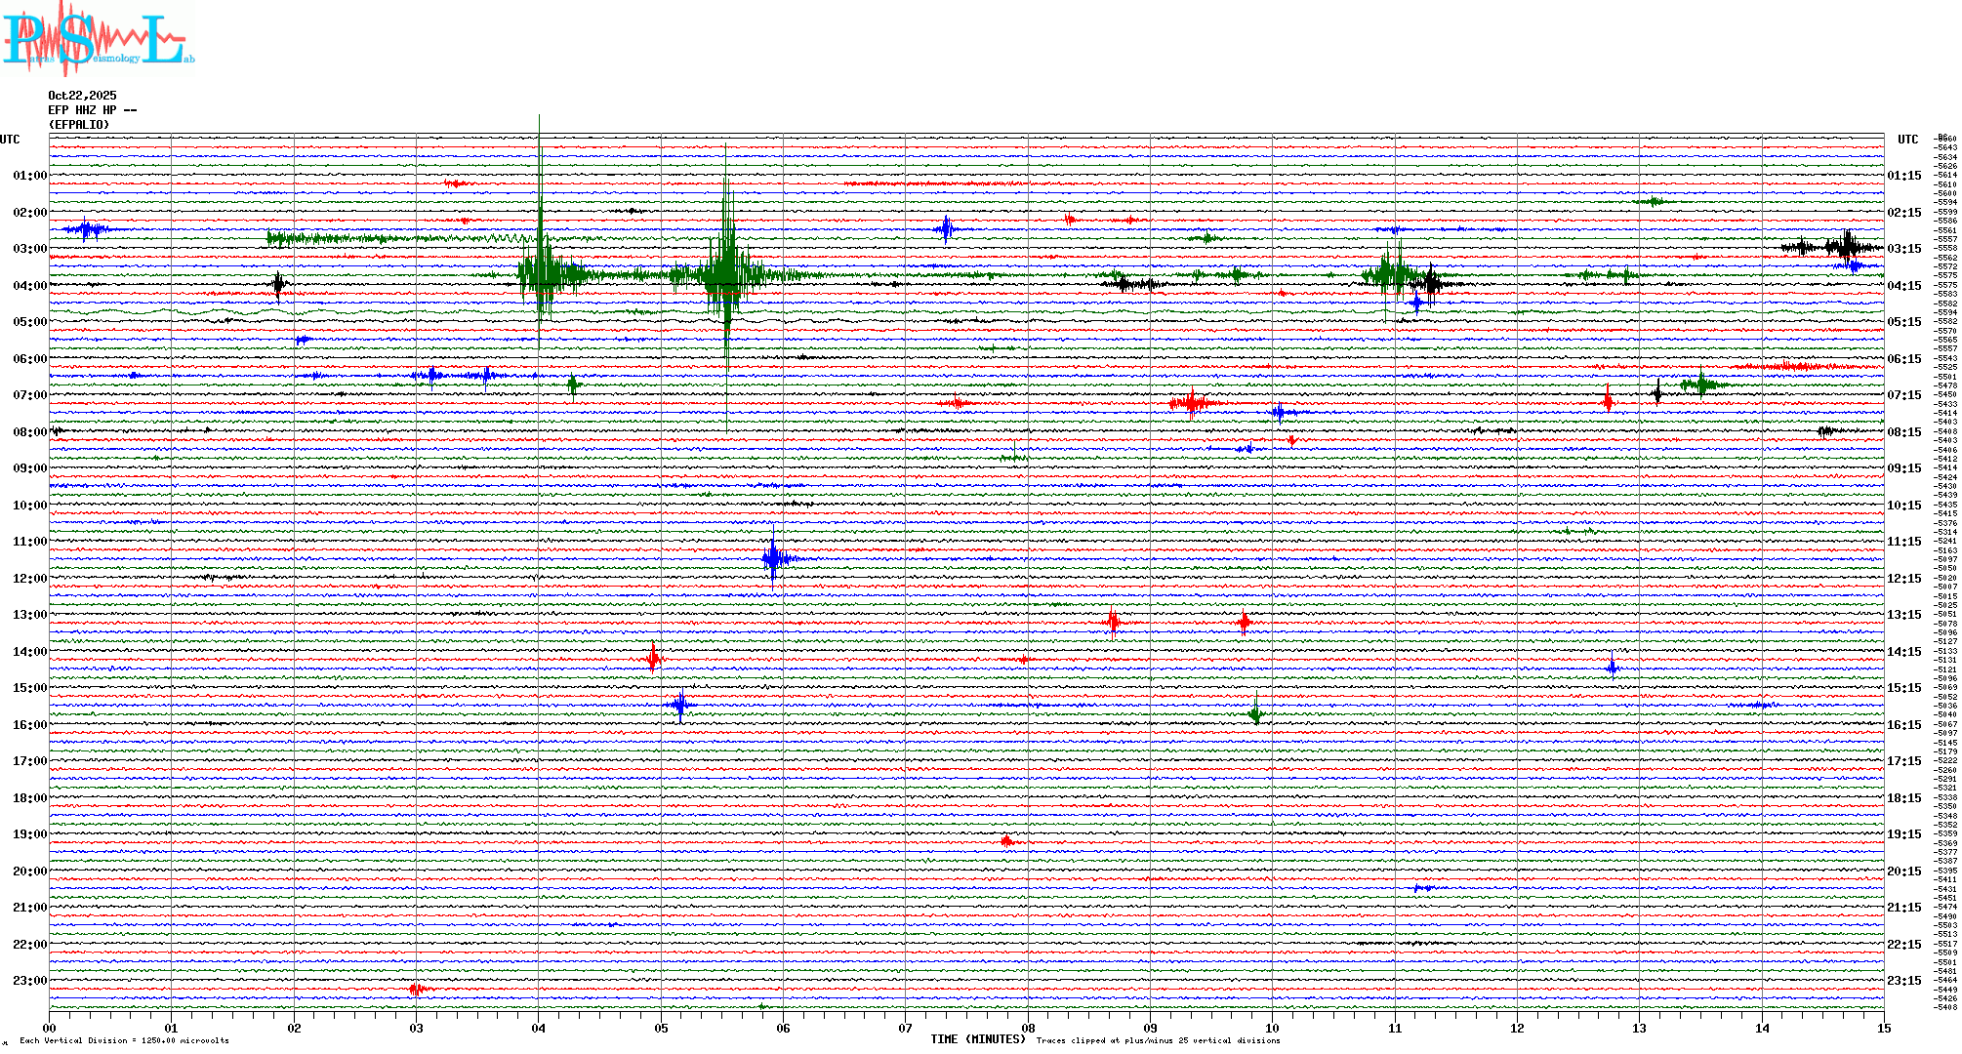Select the 12:00 hour label on left
1962x1054 pixels.
coord(29,579)
